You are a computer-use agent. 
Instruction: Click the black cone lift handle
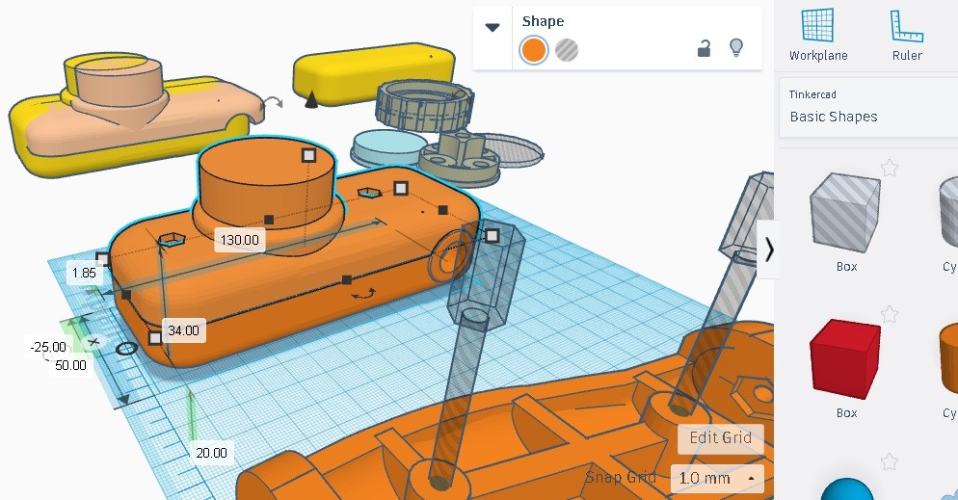[x=311, y=99]
